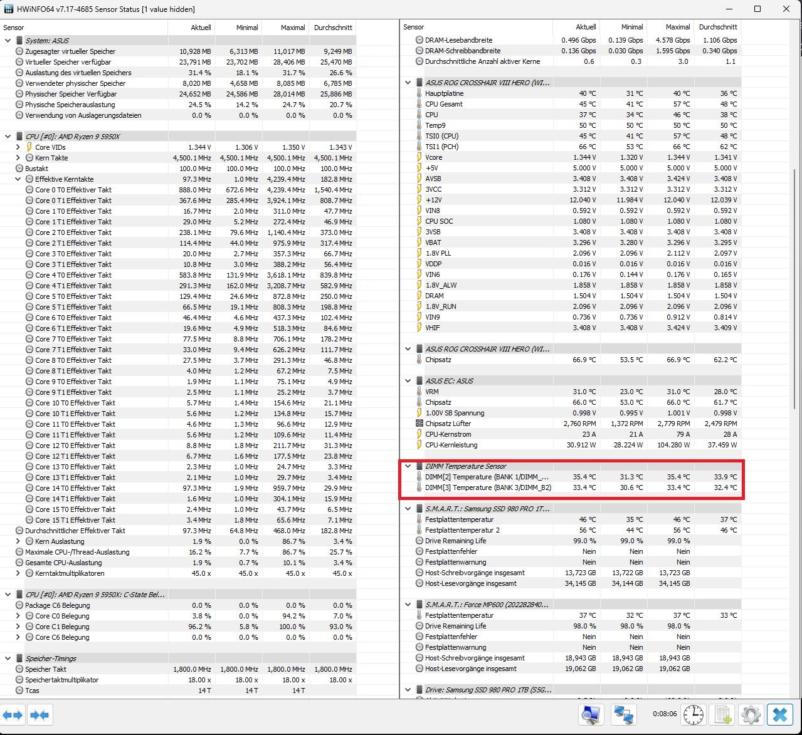802x735 pixels.
Task: Click the circle icon beside DRAM-Lesebandbreite
Action: click(419, 40)
